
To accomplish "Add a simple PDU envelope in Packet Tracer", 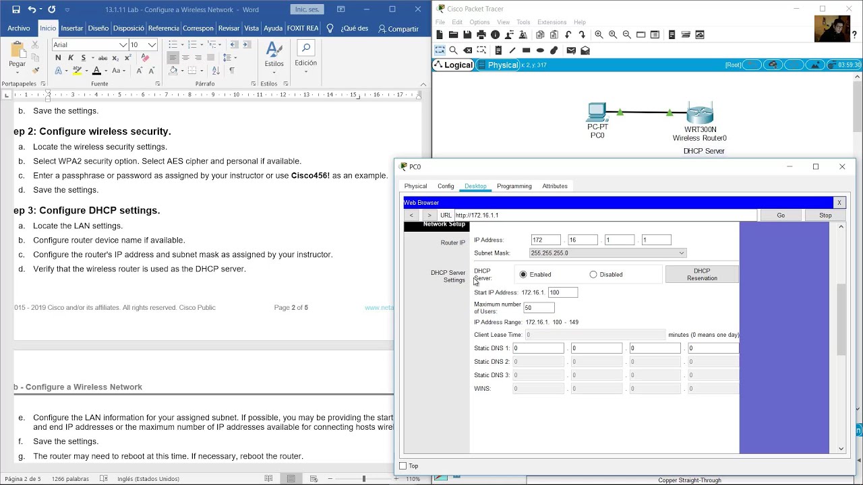I will (x=571, y=50).
